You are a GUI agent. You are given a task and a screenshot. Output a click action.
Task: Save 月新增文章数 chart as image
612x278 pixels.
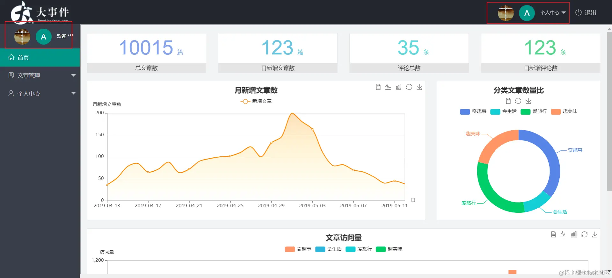tap(419, 87)
